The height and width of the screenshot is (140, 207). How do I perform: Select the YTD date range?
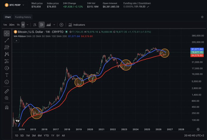tap(46, 135)
